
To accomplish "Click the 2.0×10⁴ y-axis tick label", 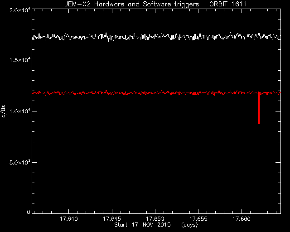I will [x=20, y=10].
